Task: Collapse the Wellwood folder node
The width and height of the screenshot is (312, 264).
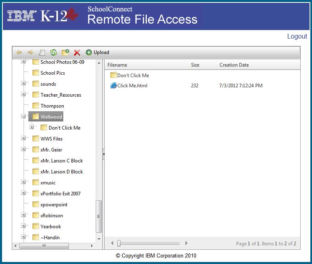Action: click(x=24, y=116)
